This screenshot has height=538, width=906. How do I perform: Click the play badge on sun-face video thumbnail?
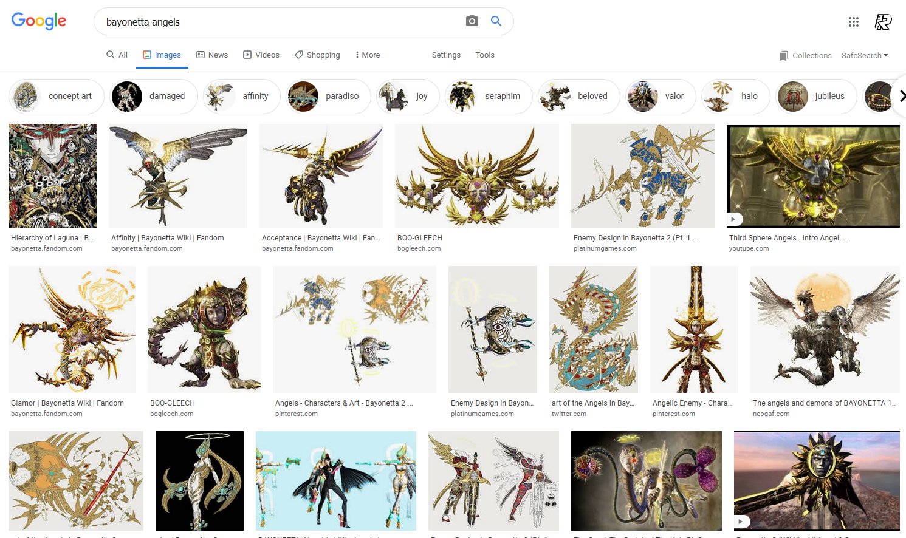742,521
